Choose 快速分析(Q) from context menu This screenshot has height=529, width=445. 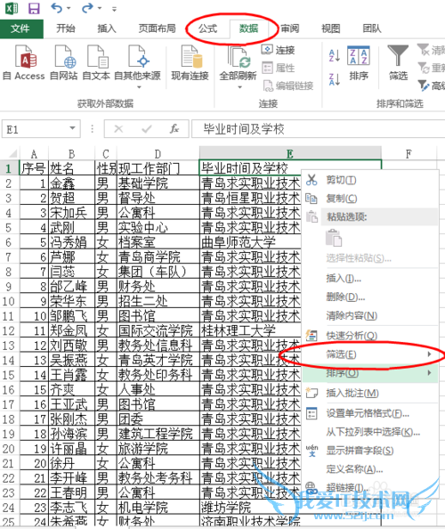coord(371,336)
